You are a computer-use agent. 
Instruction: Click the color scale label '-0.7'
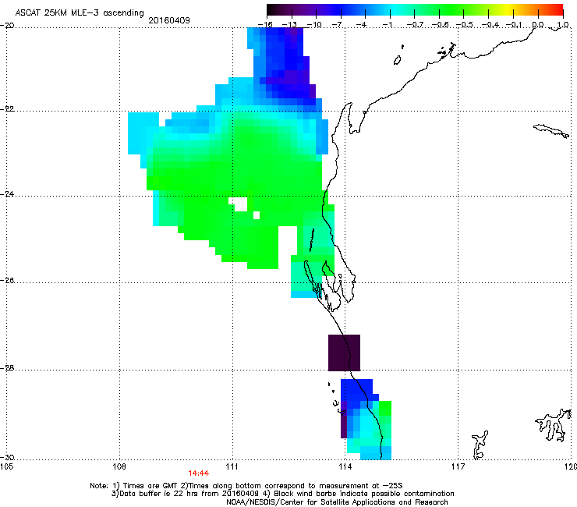tap(415, 25)
